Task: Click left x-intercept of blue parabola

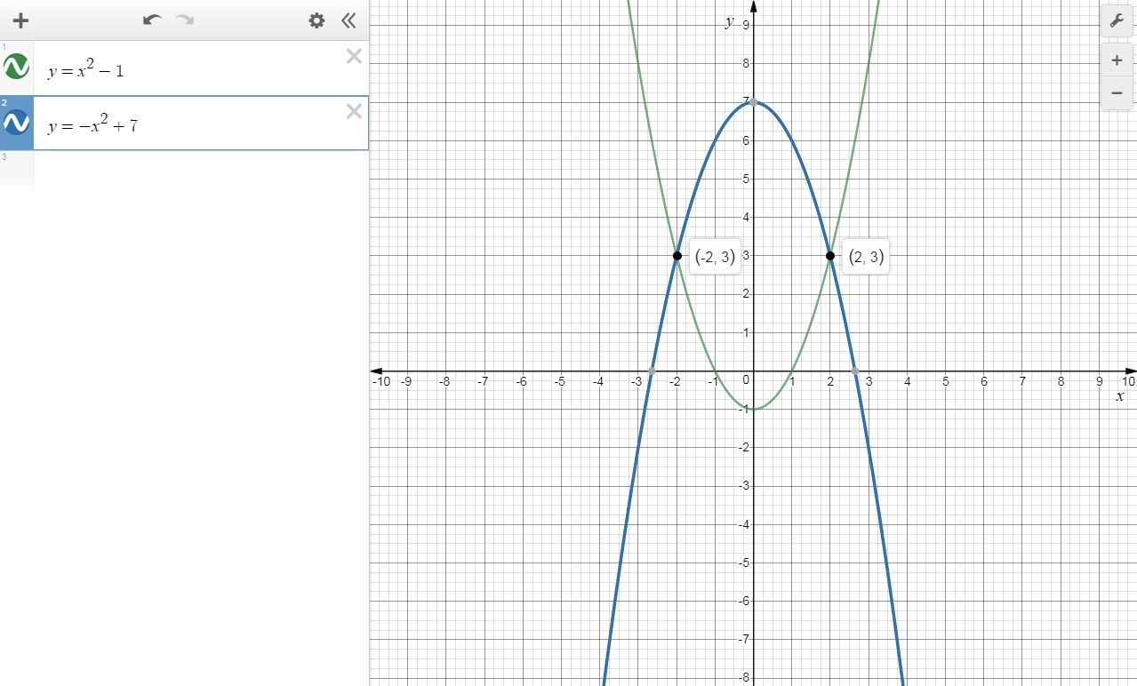Action: click(x=652, y=371)
